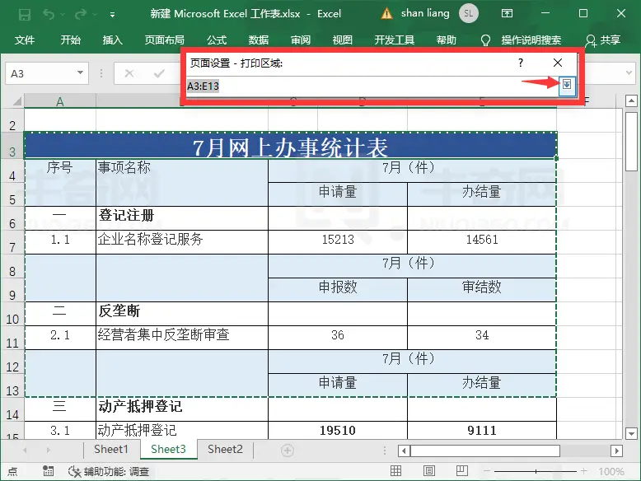
Task: Click the macro recording status icon
Action: (49, 471)
